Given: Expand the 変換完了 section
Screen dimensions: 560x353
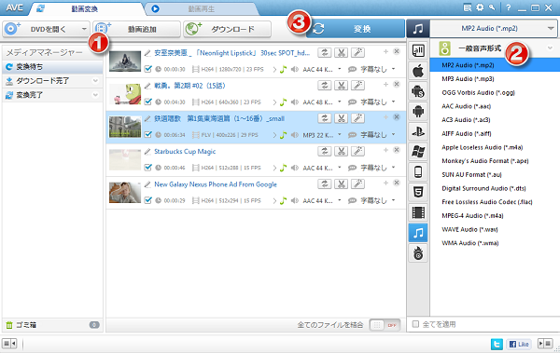Looking at the screenshot, I should pos(95,95).
